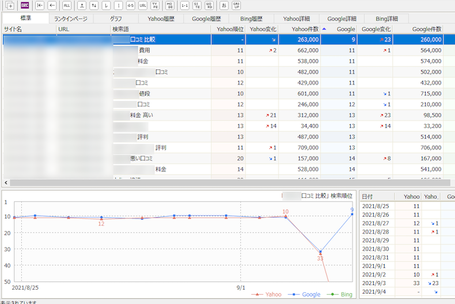Click the ALL toolbar button
The width and height of the screenshot is (455, 304).
67,5
